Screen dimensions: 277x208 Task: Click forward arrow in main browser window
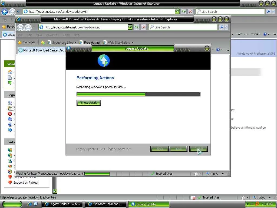[12, 12]
